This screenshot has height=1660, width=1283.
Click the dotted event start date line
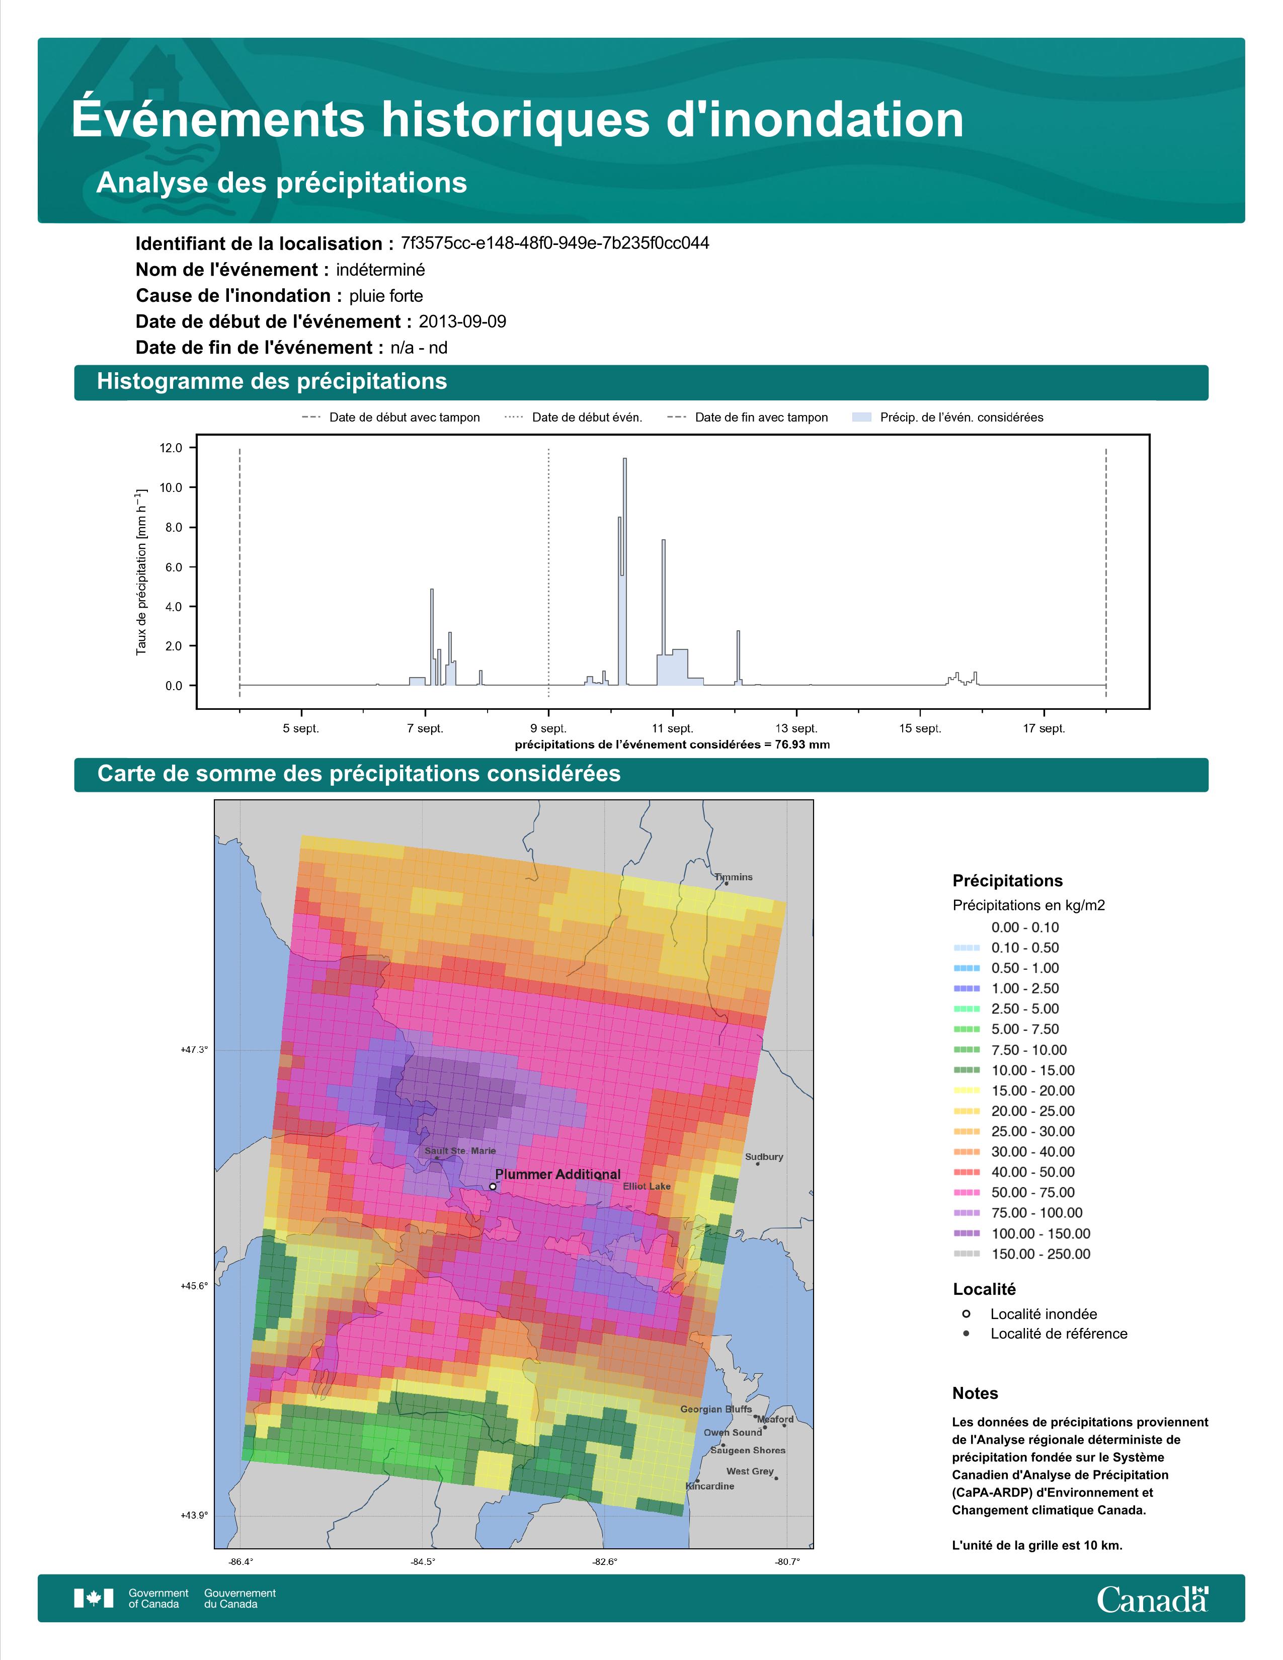[549, 571]
